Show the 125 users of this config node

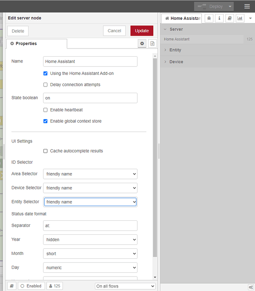pos(55,286)
